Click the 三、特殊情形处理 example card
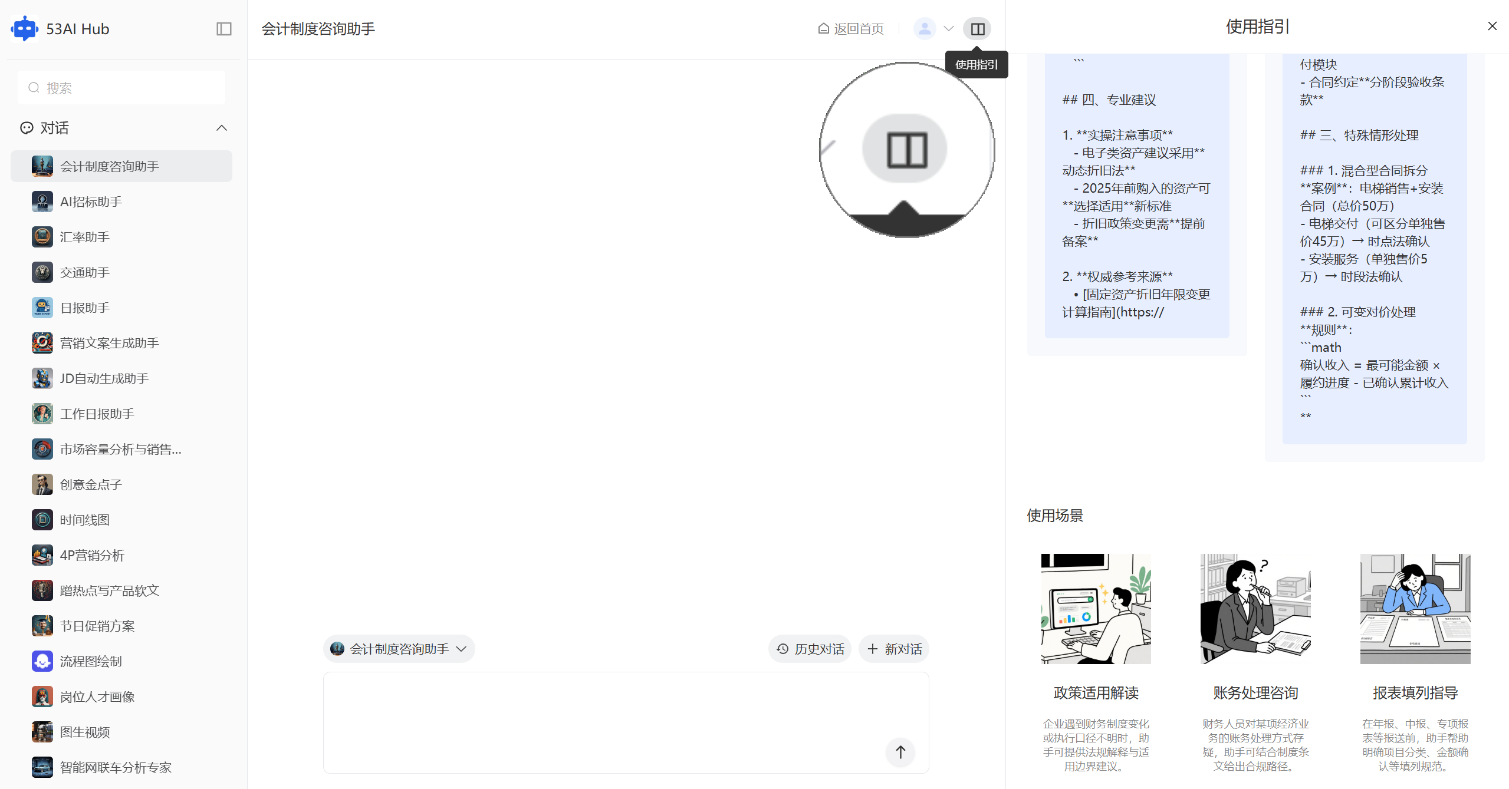The image size is (1509, 789). [x=1375, y=249]
